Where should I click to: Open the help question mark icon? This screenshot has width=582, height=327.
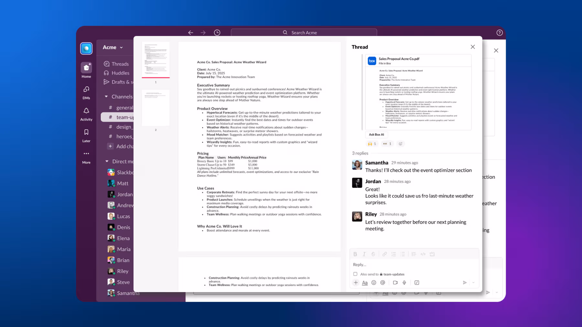tap(499, 33)
